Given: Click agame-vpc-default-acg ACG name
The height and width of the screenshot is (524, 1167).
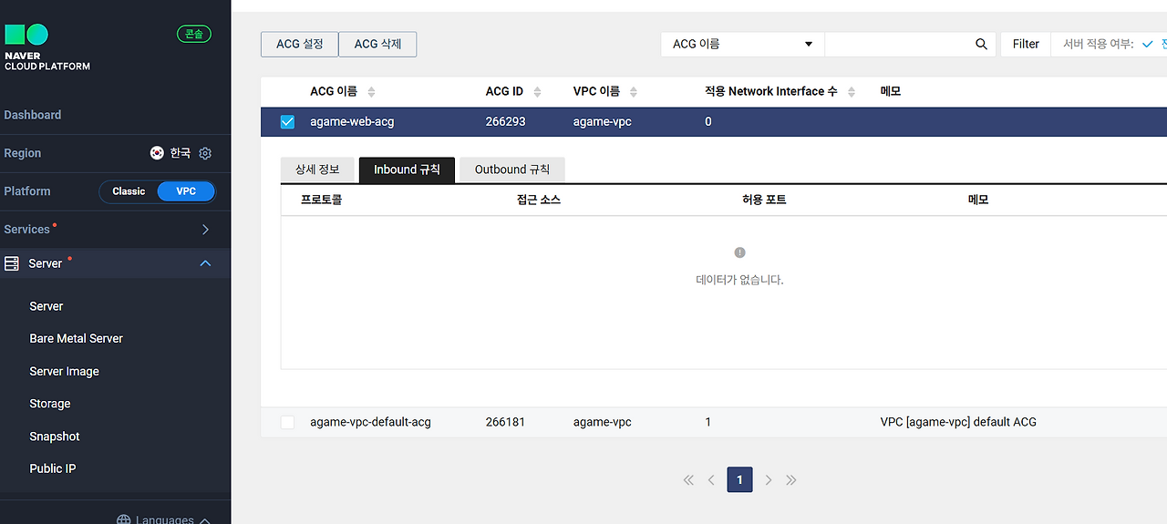Looking at the screenshot, I should (x=370, y=422).
